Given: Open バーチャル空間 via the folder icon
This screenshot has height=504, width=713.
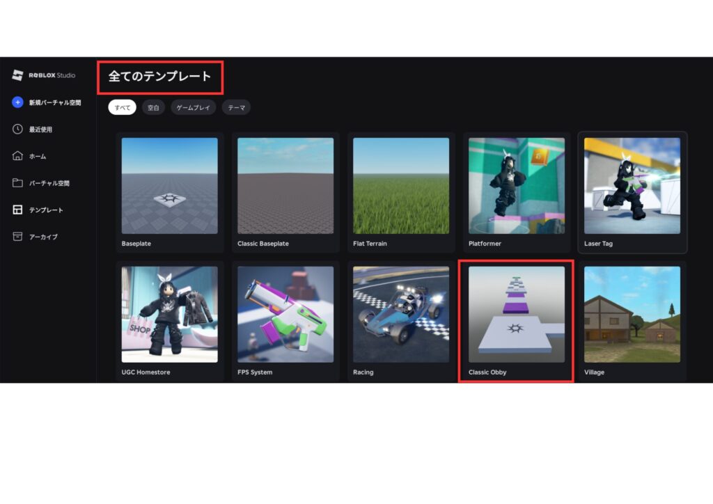Looking at the screenshot, I should tap(18, 183).
